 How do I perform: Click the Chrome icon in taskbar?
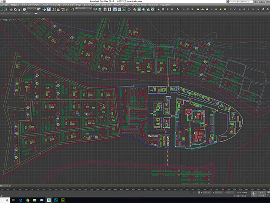point(28,200)
